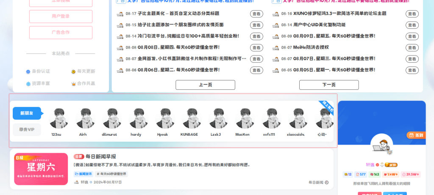Click the 身份认证 badge icon
Viewport: 434px width, 195px height.
tap(28, 71)
